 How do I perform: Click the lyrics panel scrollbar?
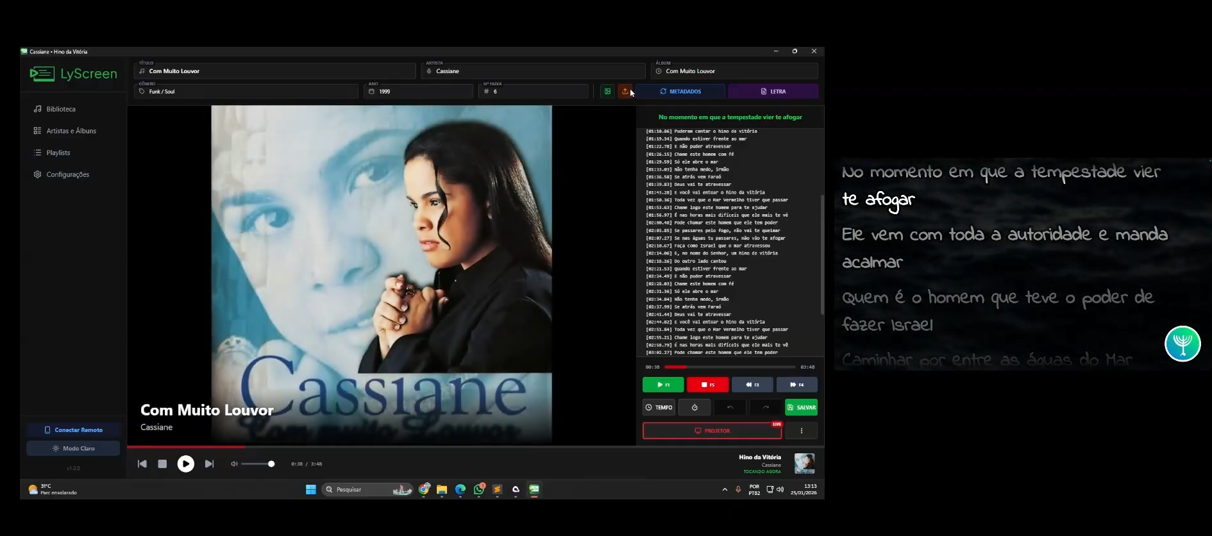[x=822, y=255]
